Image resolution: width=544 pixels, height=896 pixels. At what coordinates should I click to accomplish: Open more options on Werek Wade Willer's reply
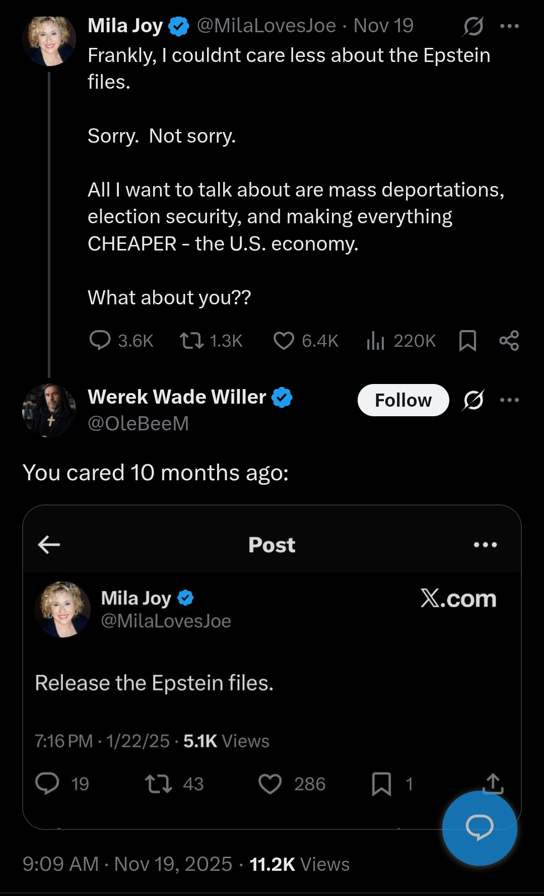(509, 400)
